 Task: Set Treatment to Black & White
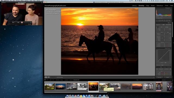169,25
